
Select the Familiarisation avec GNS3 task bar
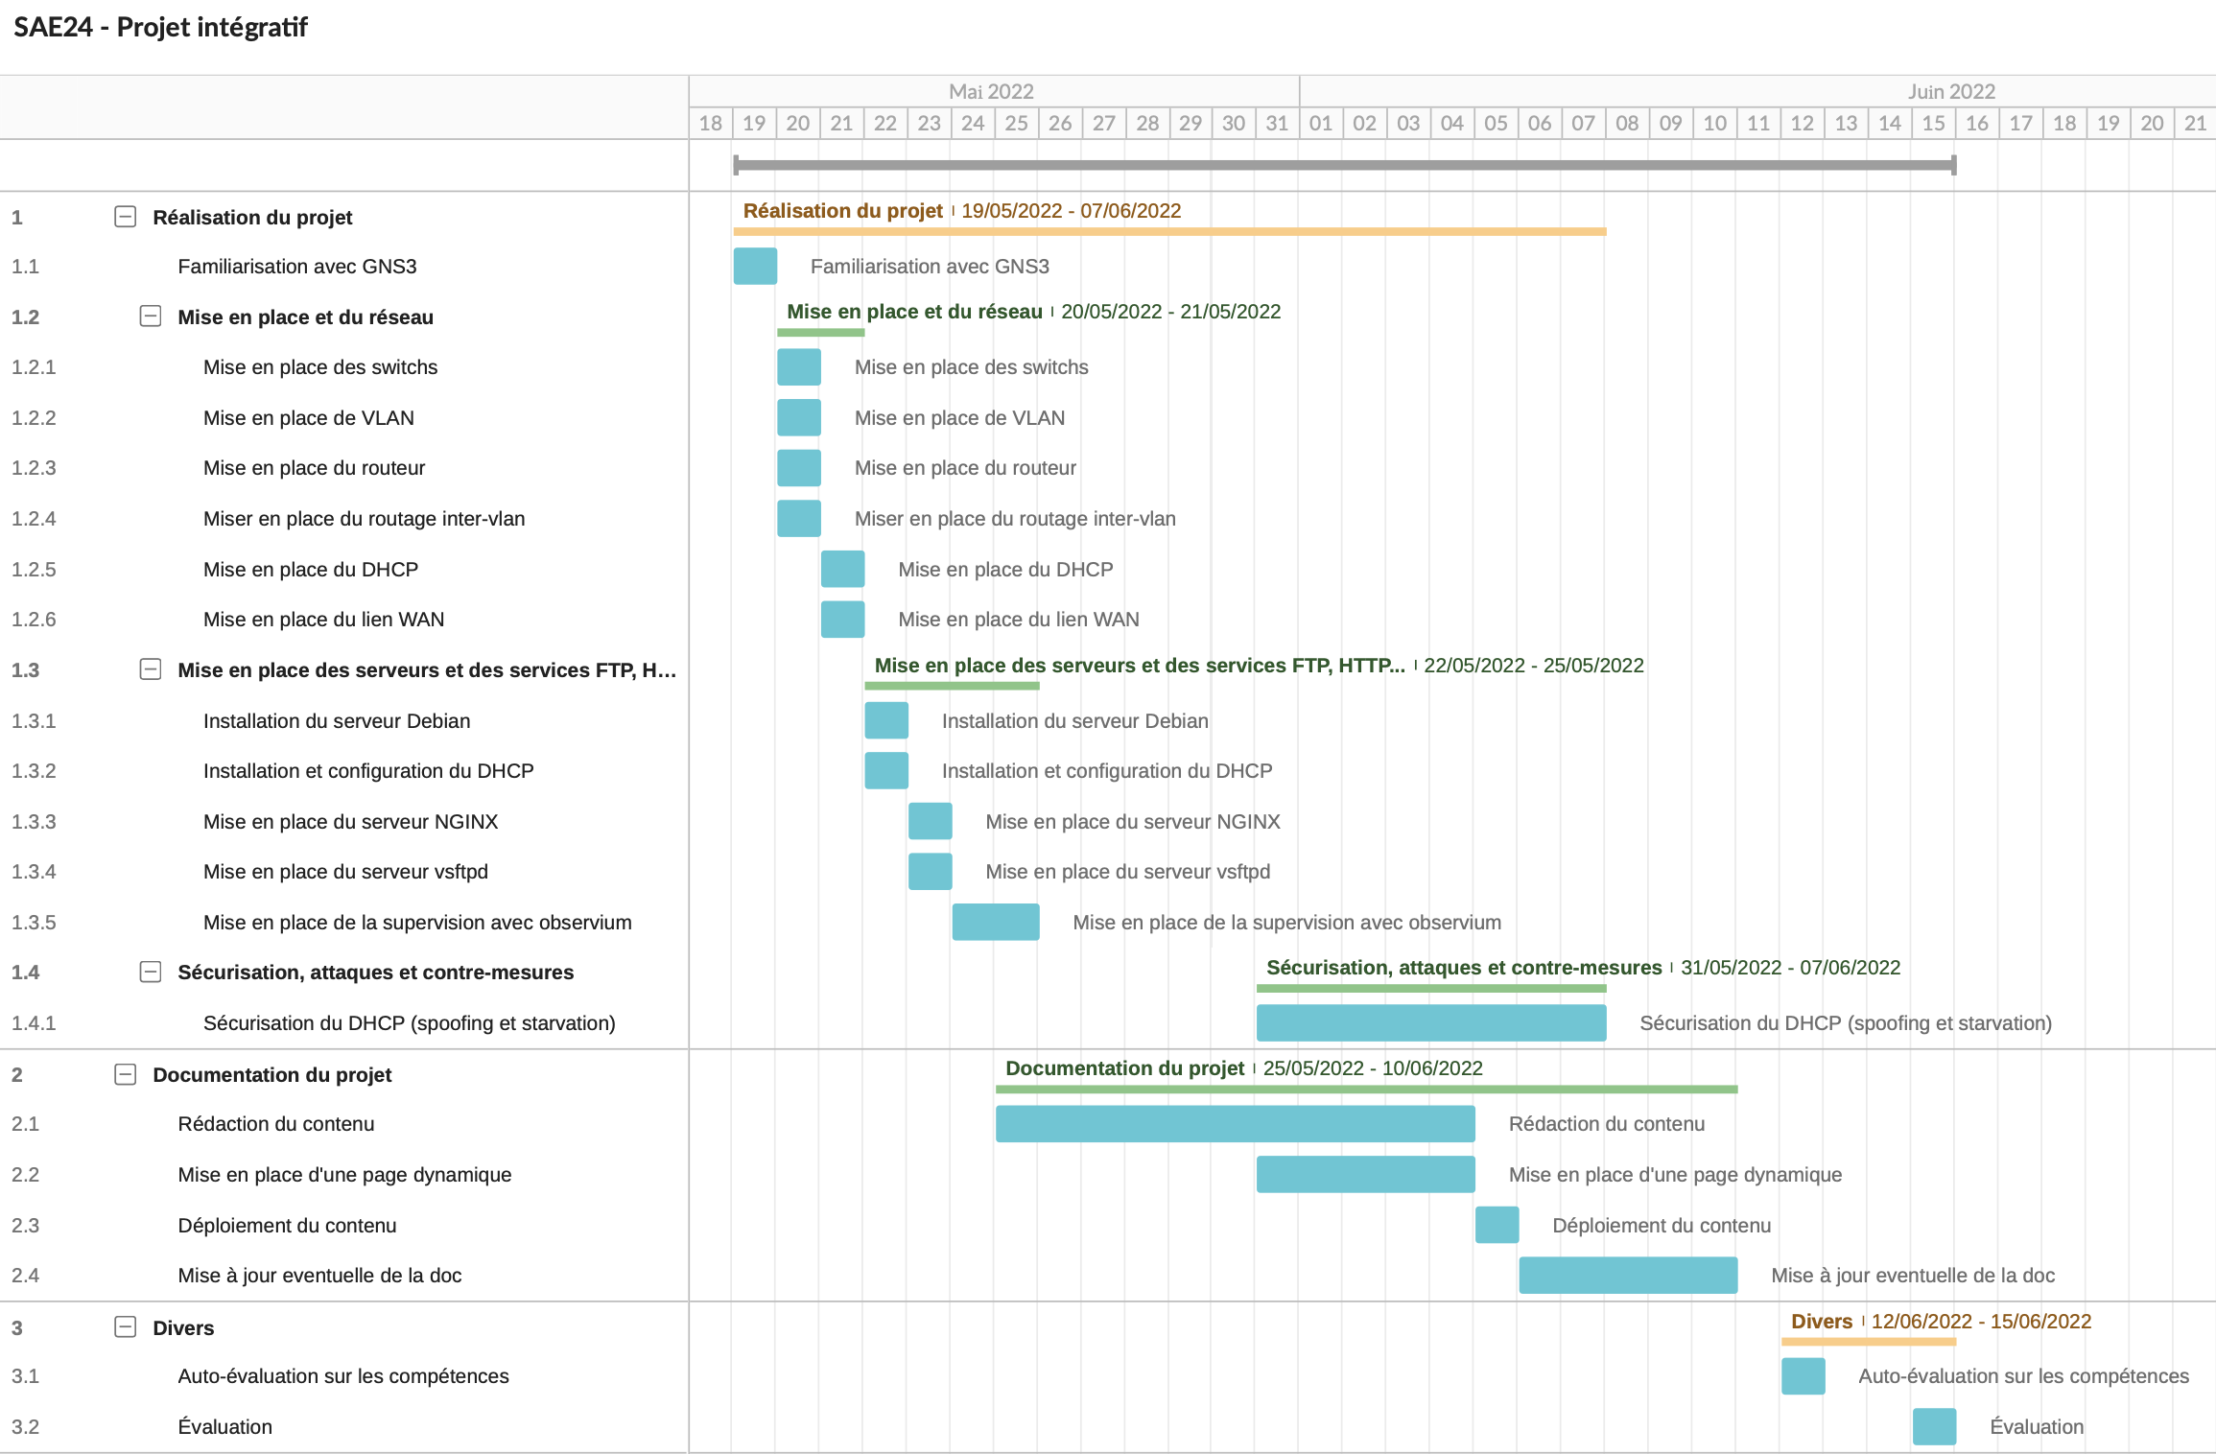tap(755, 266)
